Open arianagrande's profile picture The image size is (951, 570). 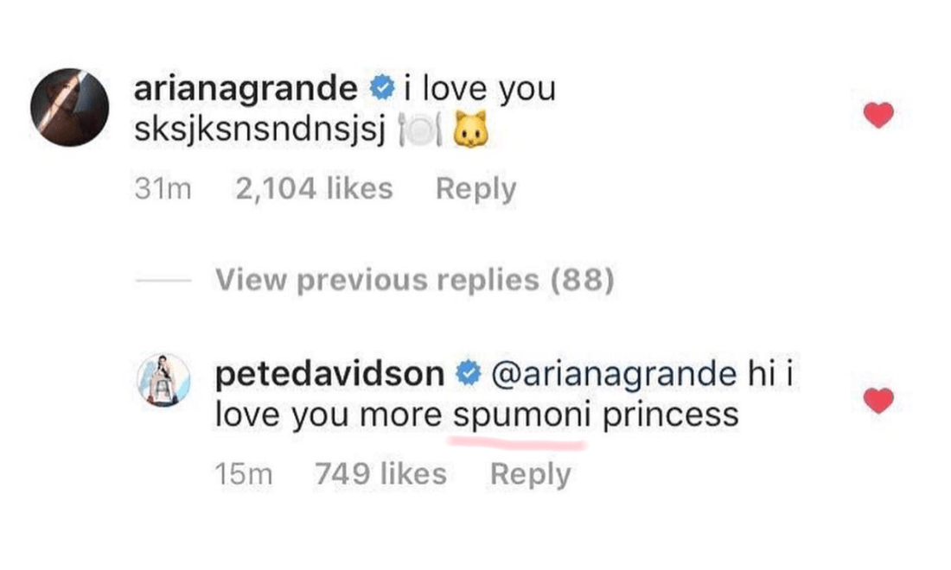click(69, 106)
